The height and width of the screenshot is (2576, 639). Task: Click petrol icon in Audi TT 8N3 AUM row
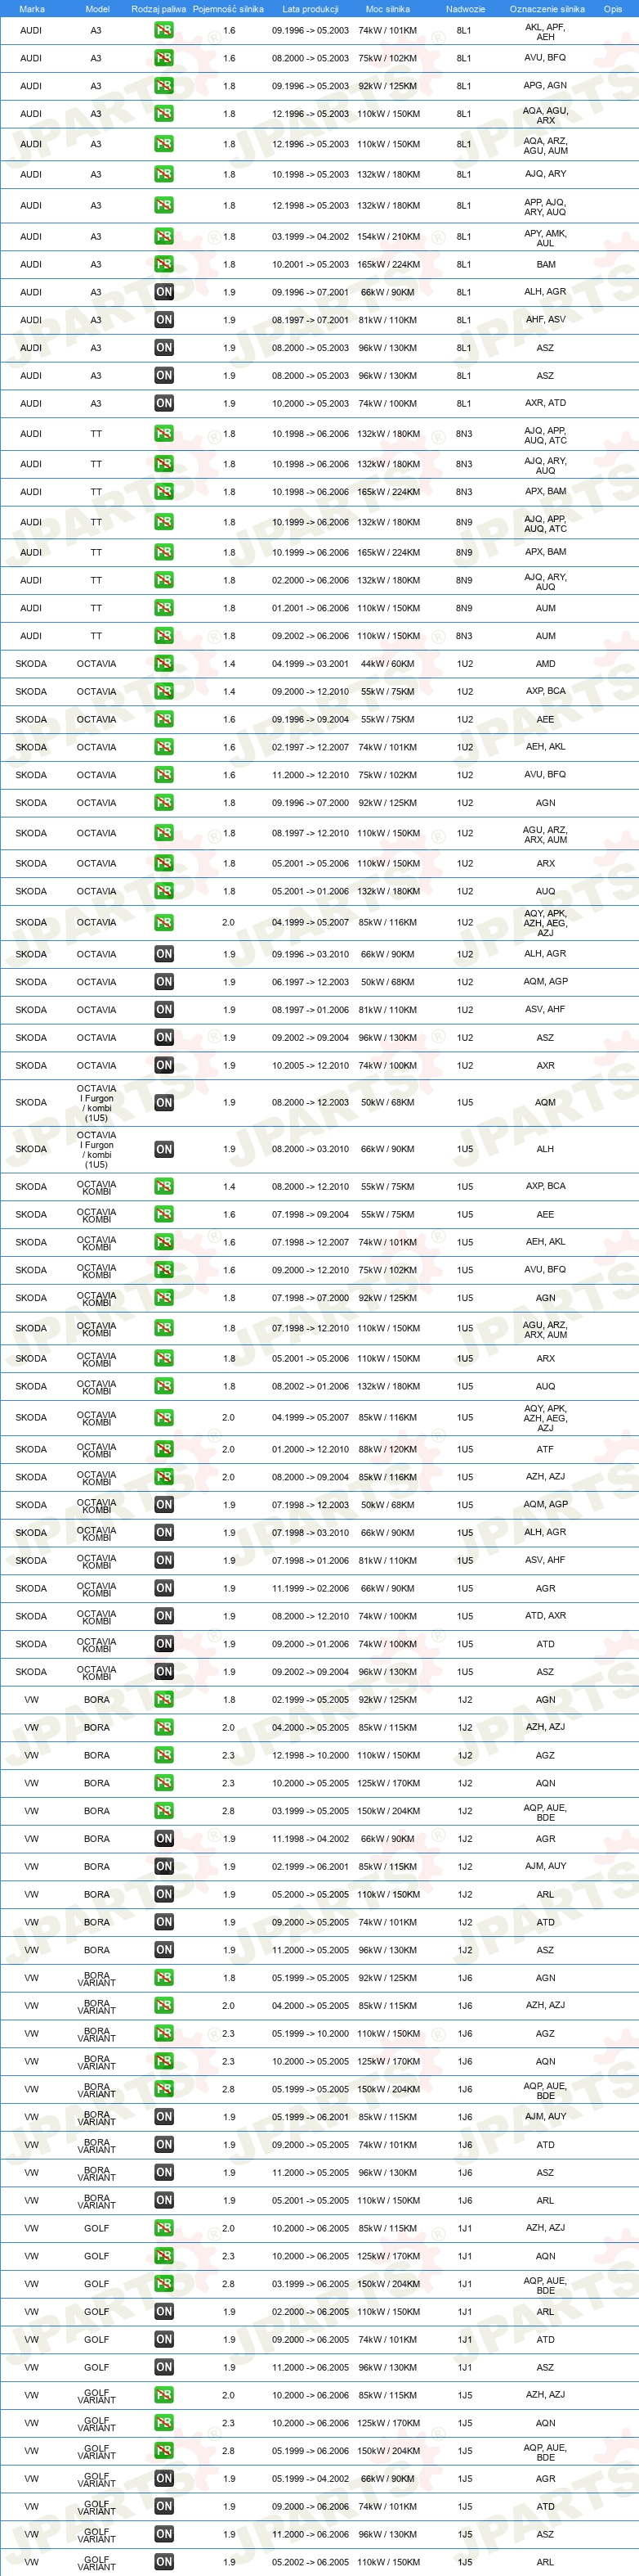(x=163, y=636)
